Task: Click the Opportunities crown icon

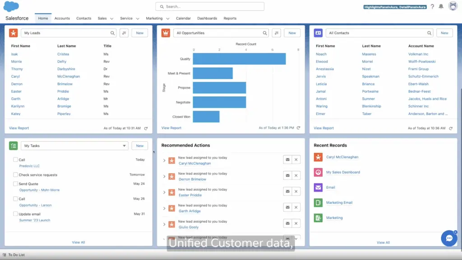Action: (166, 33)
